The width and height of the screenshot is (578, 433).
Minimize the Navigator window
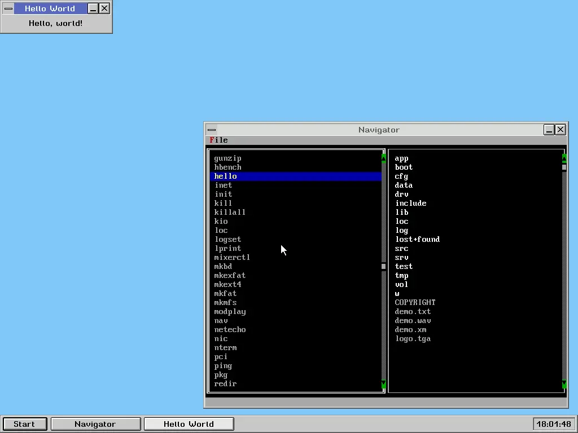549,130
